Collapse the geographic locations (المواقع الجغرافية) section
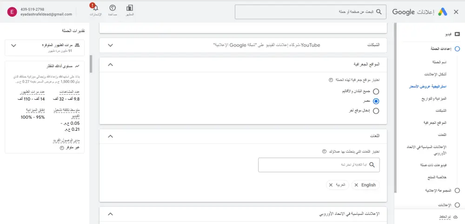Screen dimensions: 465x224 point(110,64)
